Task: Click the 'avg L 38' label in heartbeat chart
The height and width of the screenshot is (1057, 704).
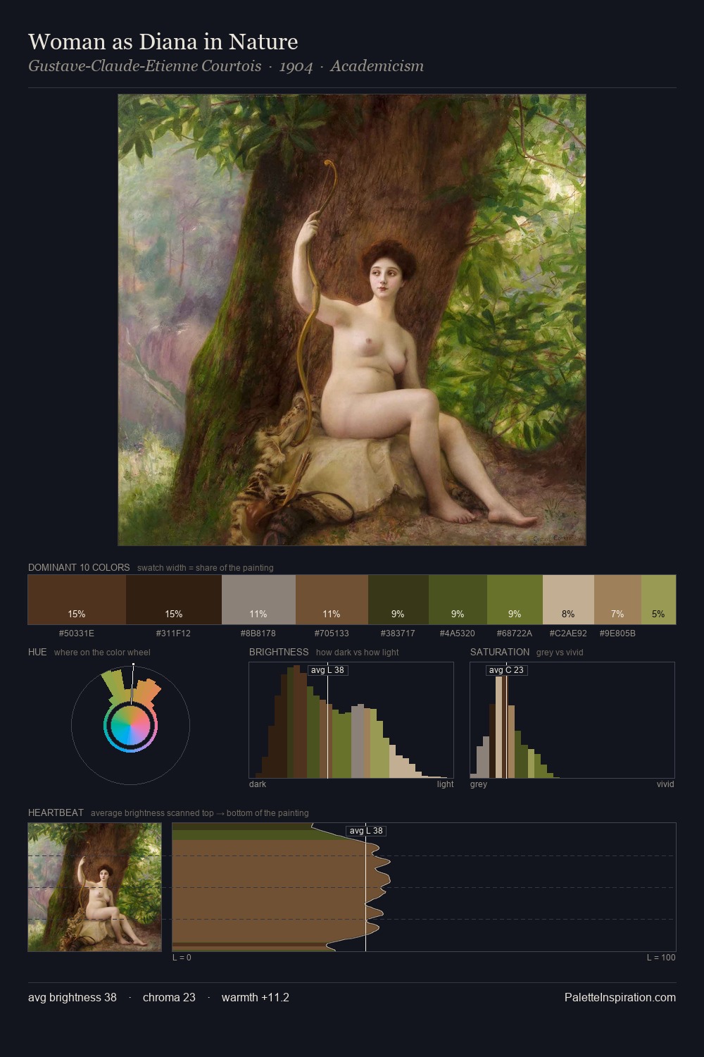Action: click(x=366, y=831)
